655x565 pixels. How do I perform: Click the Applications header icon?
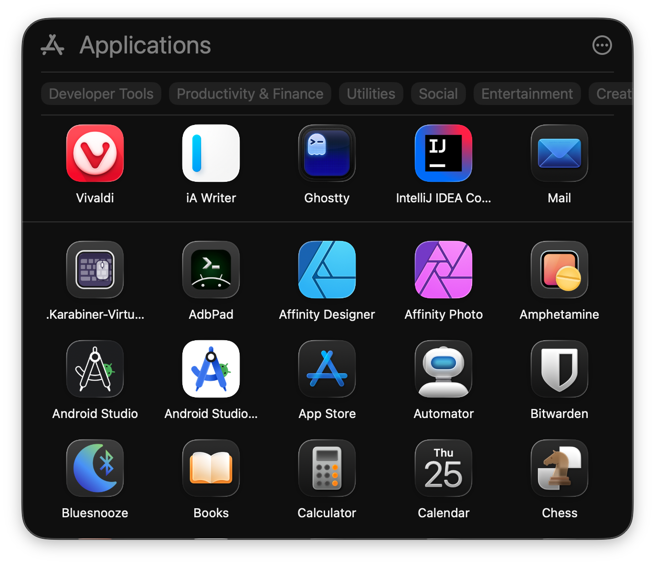53,45
